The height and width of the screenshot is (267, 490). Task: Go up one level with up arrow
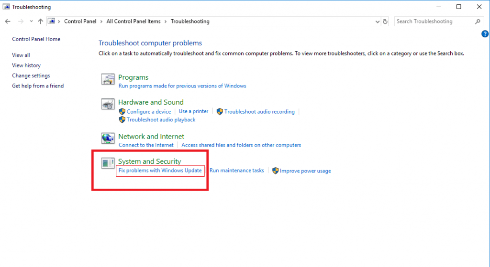pos(40,21)
